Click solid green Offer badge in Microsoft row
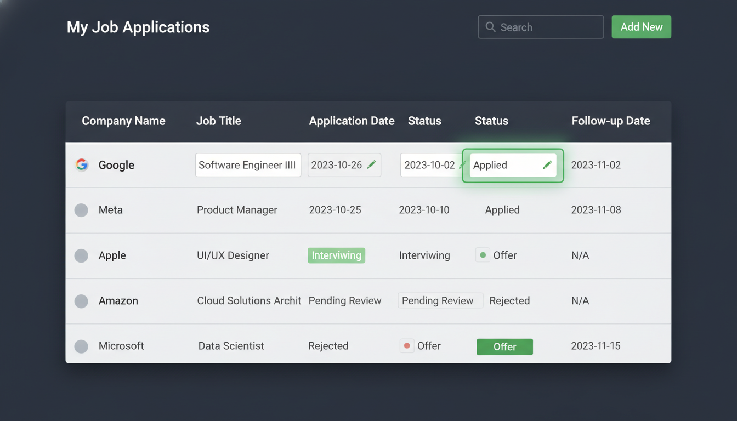This screenshot has height=421, width=737. pyautogui.click(x=504, y=346)
